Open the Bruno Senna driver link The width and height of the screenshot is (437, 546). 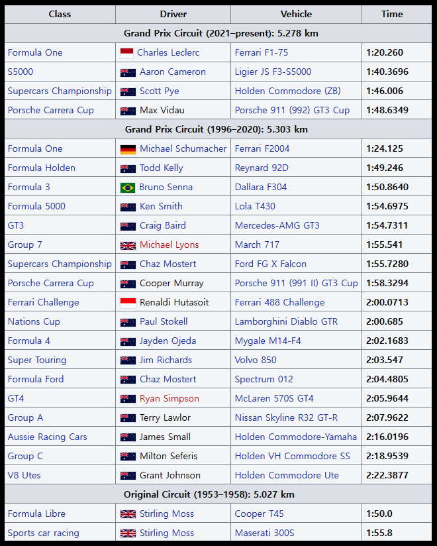(x=166, y=187)
